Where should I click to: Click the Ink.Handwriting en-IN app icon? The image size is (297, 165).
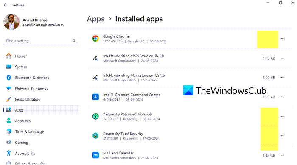pyautogui.click(x=95, y=58)
